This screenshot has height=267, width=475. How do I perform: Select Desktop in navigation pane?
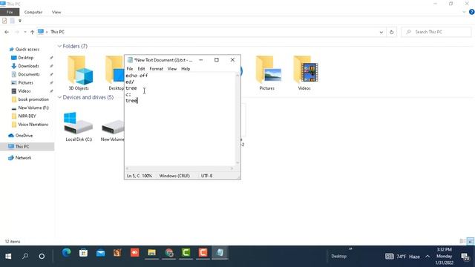pos(26,58)
